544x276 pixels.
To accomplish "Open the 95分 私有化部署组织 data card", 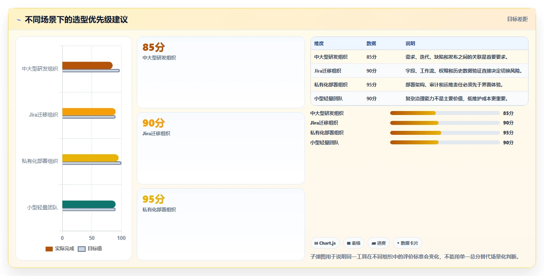I will pos(221,224).
